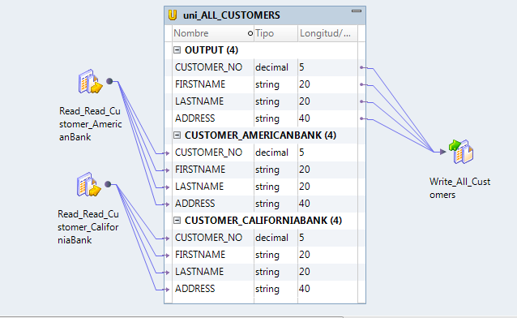Click the Longitud column header
The height and width of the screenshot is (318, 517).
click(x=327, y=33)
